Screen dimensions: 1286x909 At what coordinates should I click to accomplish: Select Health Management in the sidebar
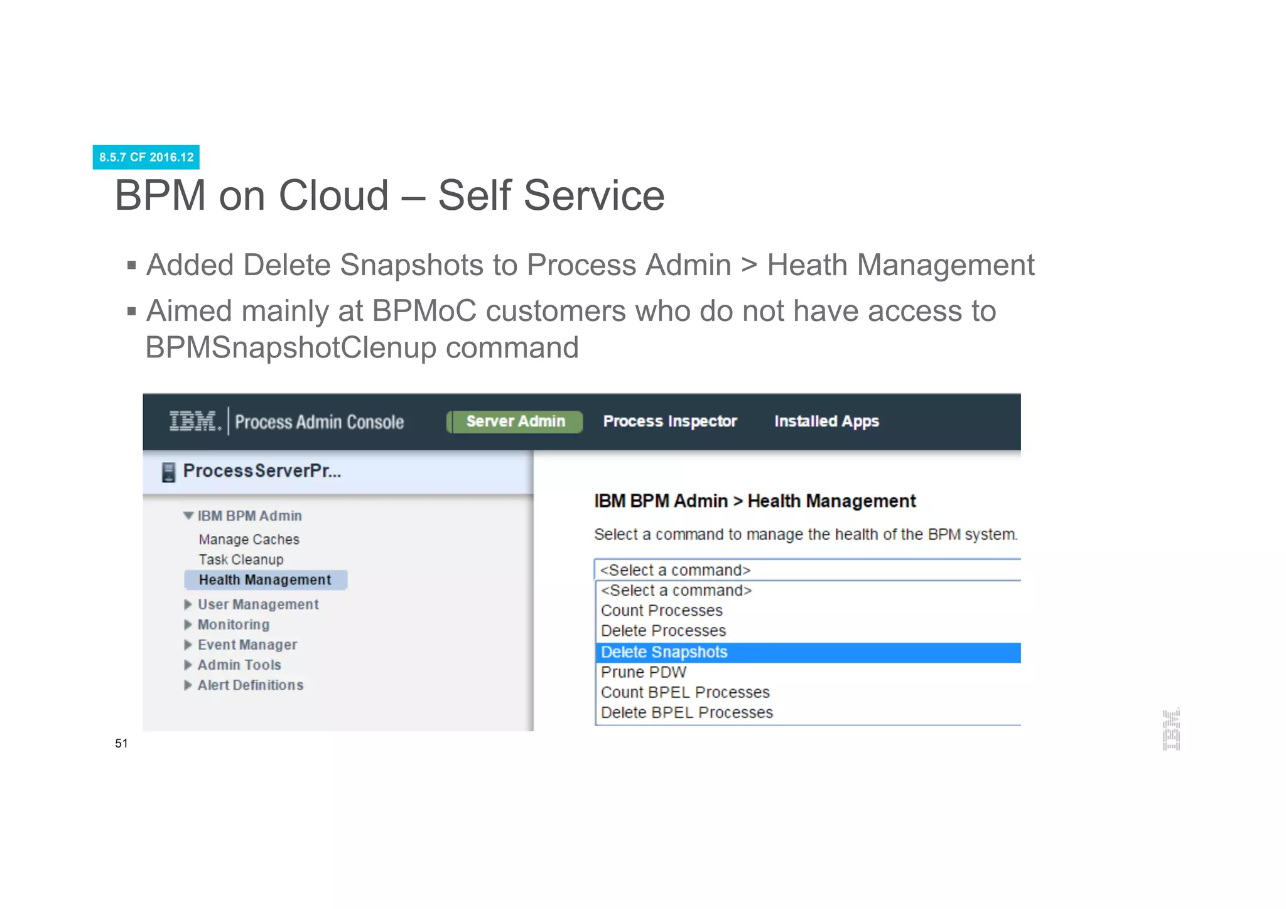click(x=266, y=580)
